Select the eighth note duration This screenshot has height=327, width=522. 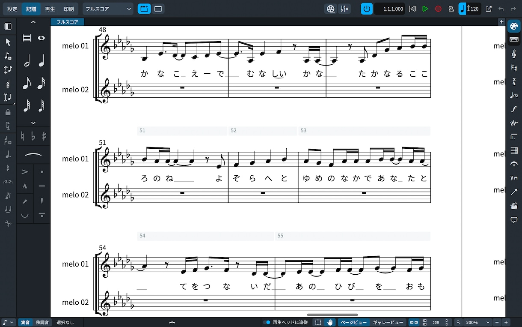[27, 83]
